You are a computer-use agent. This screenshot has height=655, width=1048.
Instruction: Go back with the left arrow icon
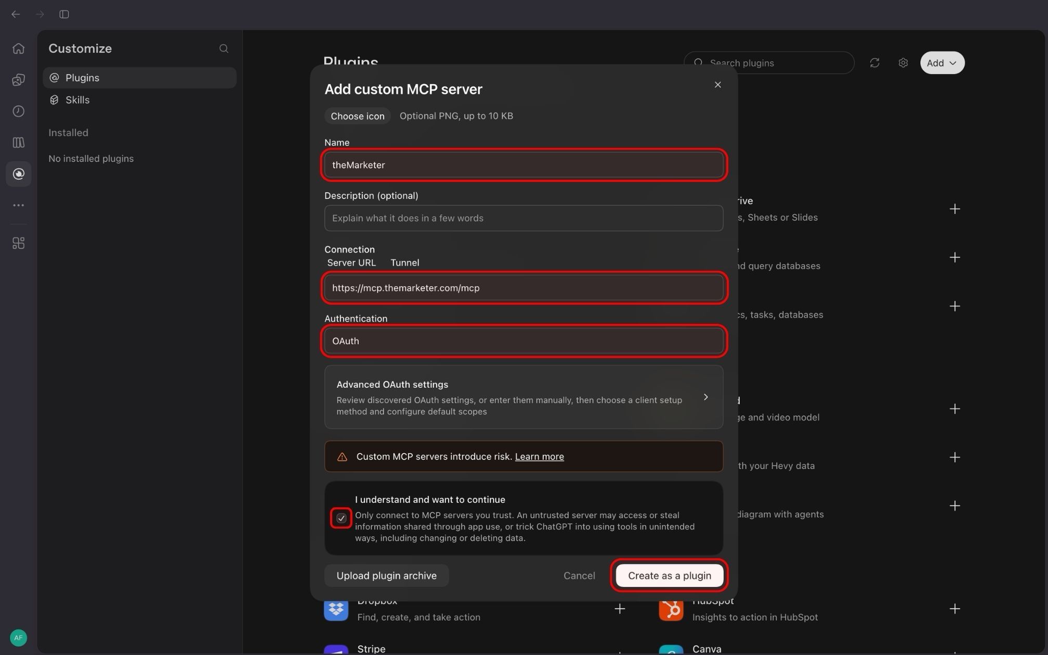16,14
